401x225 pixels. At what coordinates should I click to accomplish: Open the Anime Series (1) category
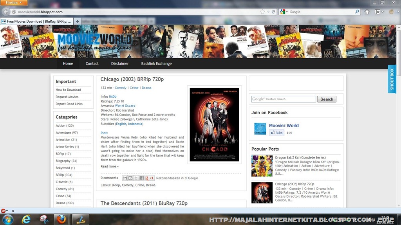click(x=67, y=147)
